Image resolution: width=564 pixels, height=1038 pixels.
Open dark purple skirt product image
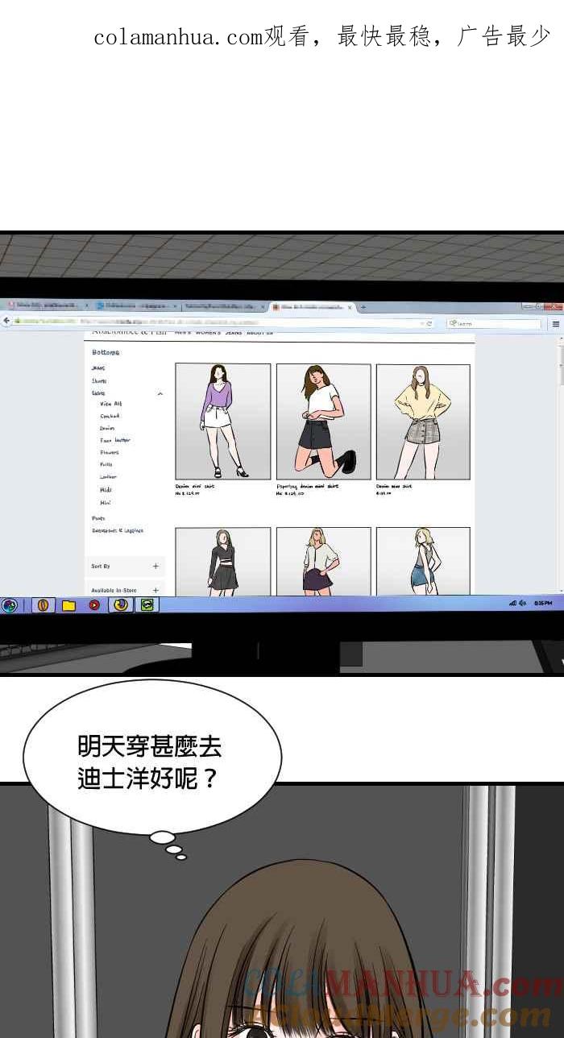(324, 562)
